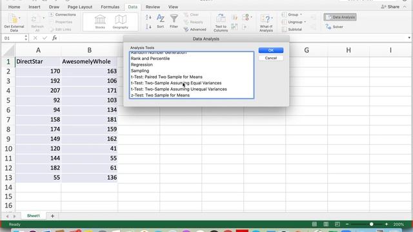Switch to Page Break Preview in status bar
Screen dimensions: 413x232
[x=337, y=224]
